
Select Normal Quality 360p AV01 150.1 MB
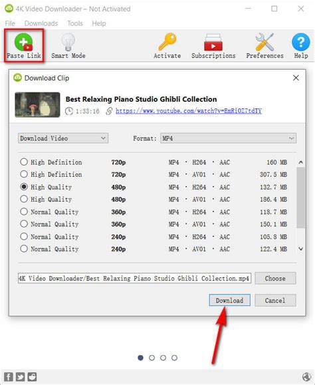pos(154,224)
